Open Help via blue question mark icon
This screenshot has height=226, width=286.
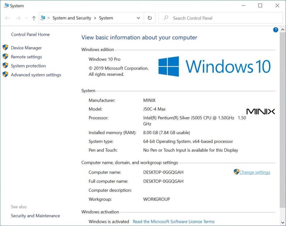point(275,30)
